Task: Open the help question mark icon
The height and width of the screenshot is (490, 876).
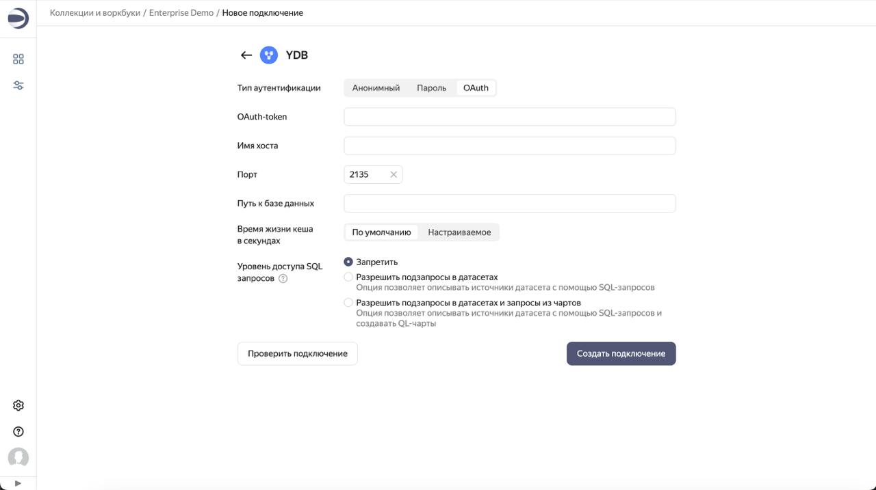Action: click(18, 431)
